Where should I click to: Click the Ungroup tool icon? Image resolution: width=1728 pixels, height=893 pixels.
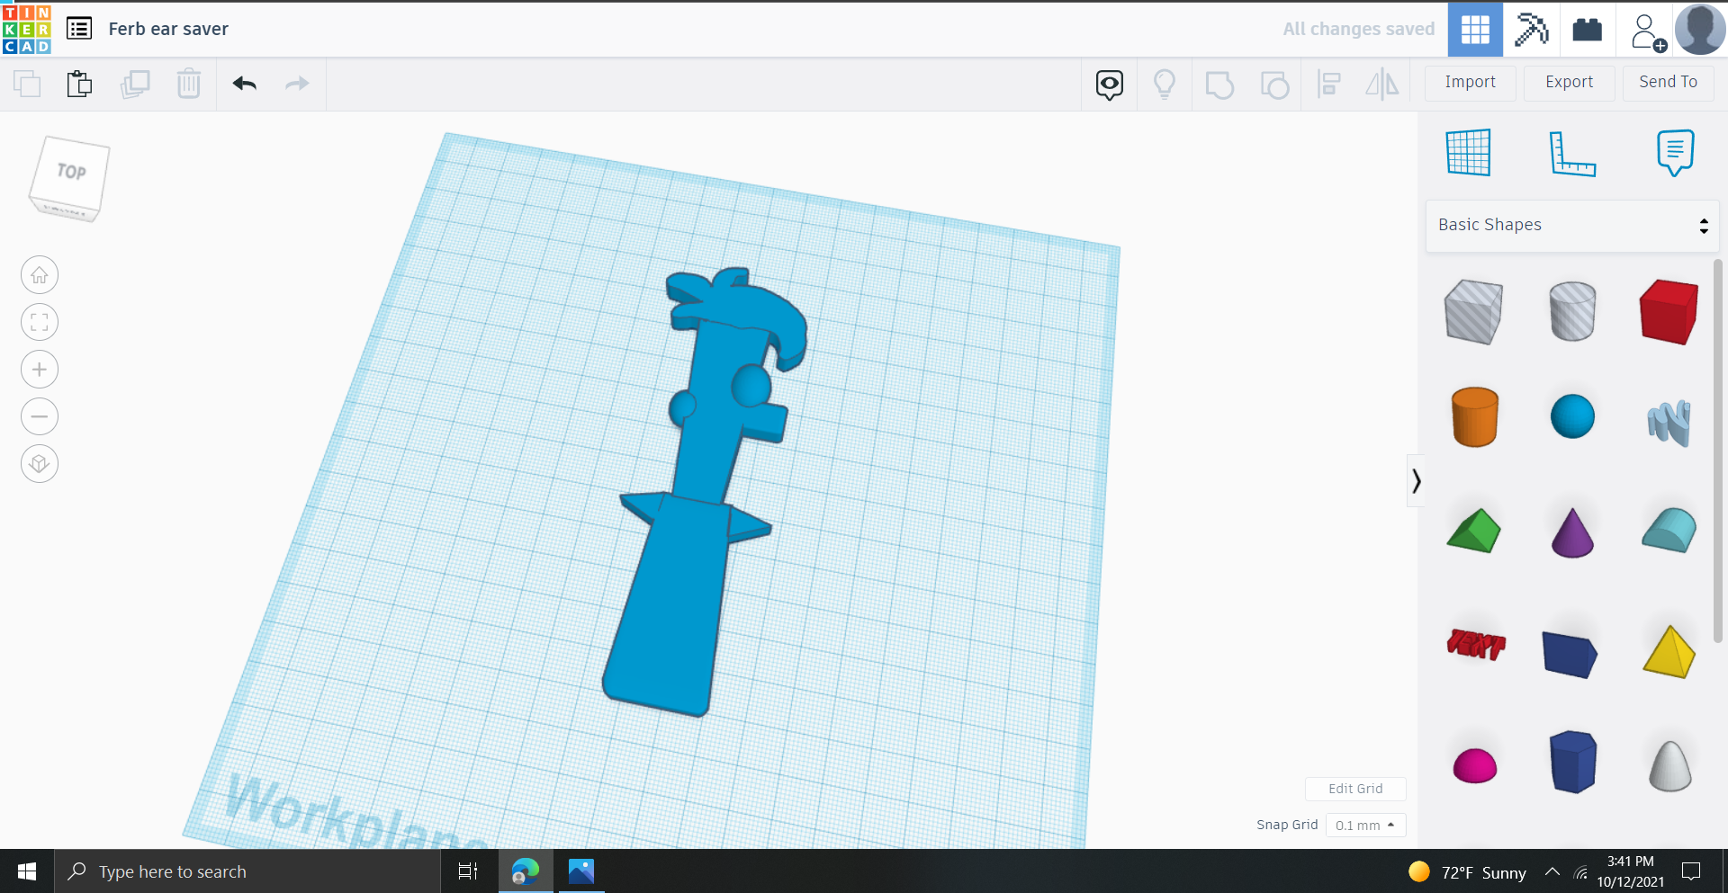point(1274,84)
